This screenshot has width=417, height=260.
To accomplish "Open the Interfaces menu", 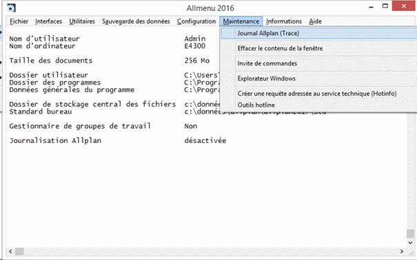I will tap(48, 21).
